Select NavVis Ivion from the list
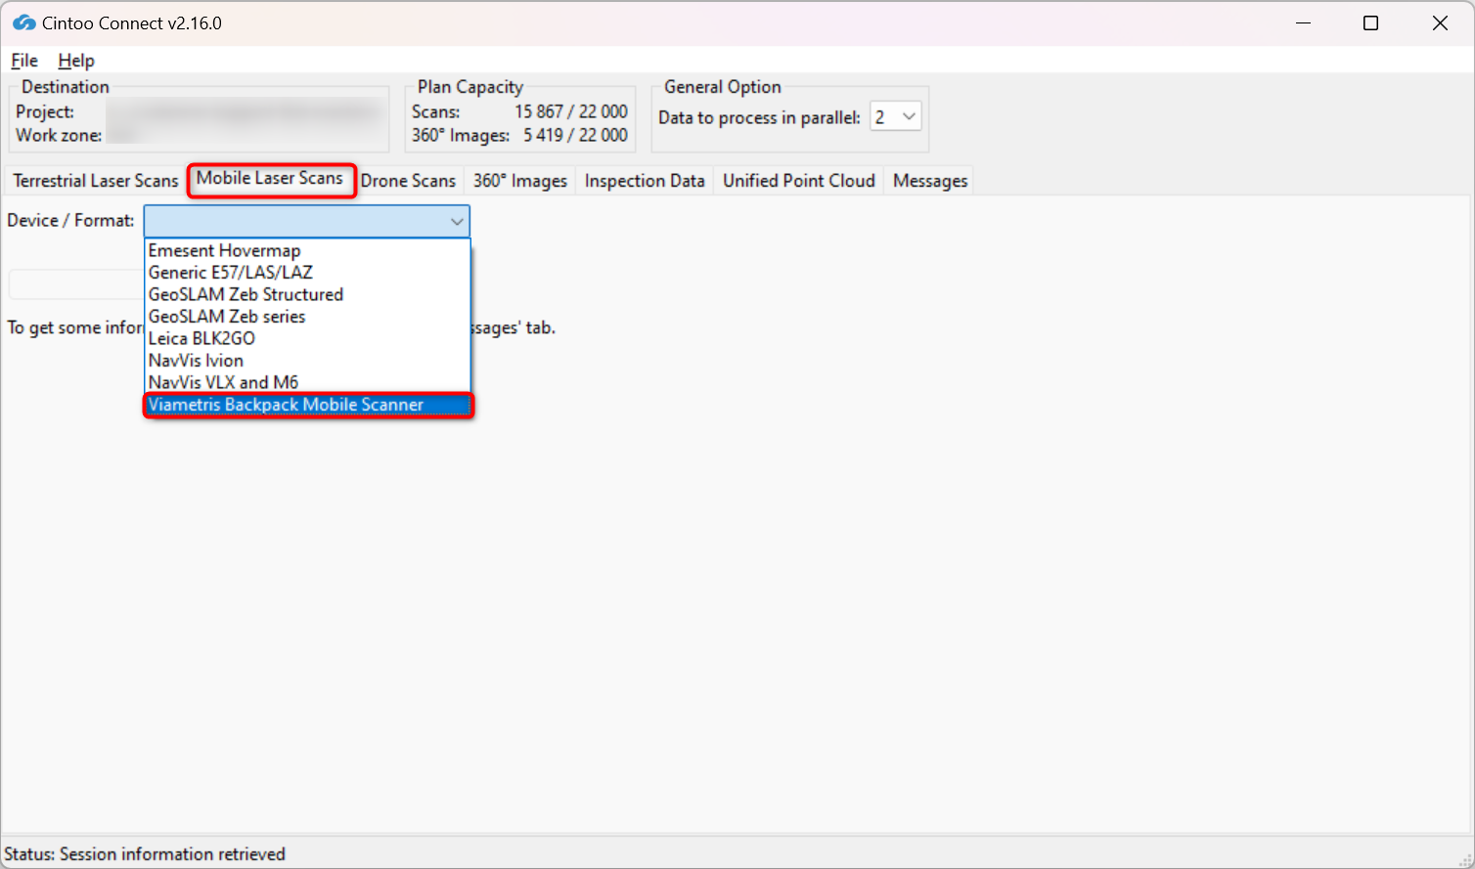This screenshot has width=1475, height=869. [307, 361]
